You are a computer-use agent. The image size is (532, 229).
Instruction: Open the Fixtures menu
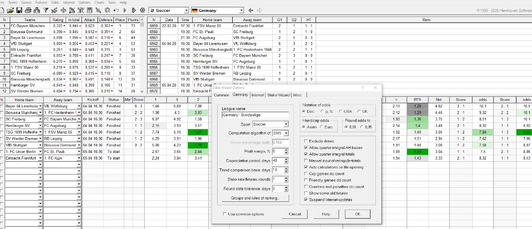[x=41, y=3]
